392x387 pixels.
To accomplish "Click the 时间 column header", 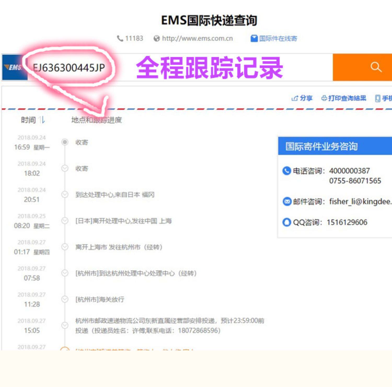I will click(28, 120).
